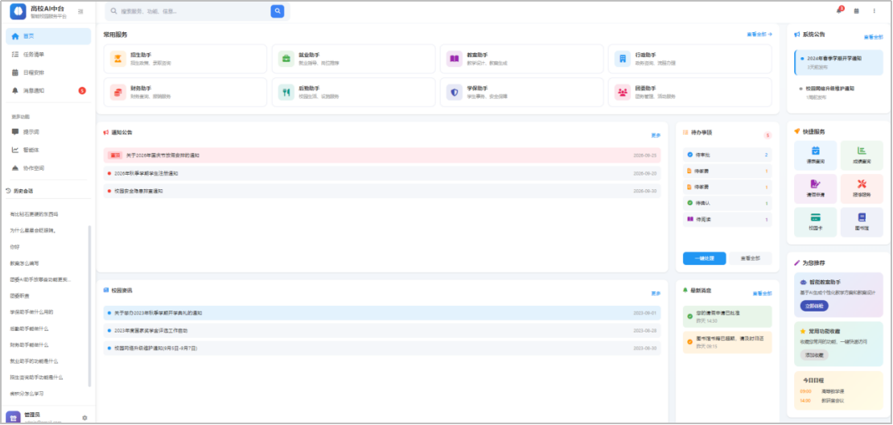
Task: Open the 图书馆 library quick service
Action: click(x=862, y=221)
